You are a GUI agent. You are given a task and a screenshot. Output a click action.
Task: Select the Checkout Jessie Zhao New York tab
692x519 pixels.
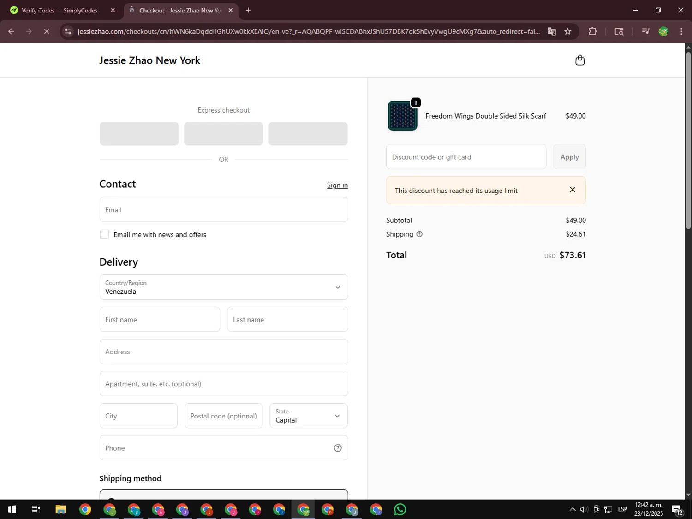click(x=180, y=10)
